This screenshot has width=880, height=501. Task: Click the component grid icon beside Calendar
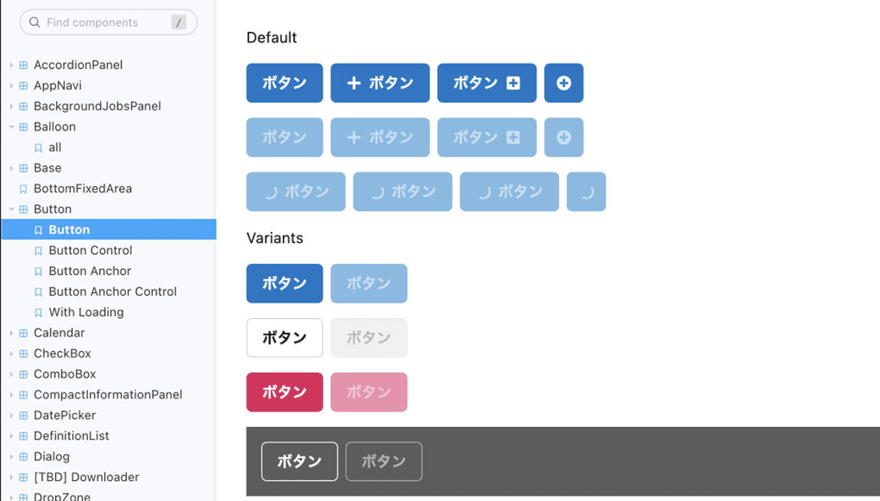coord(24,333)
